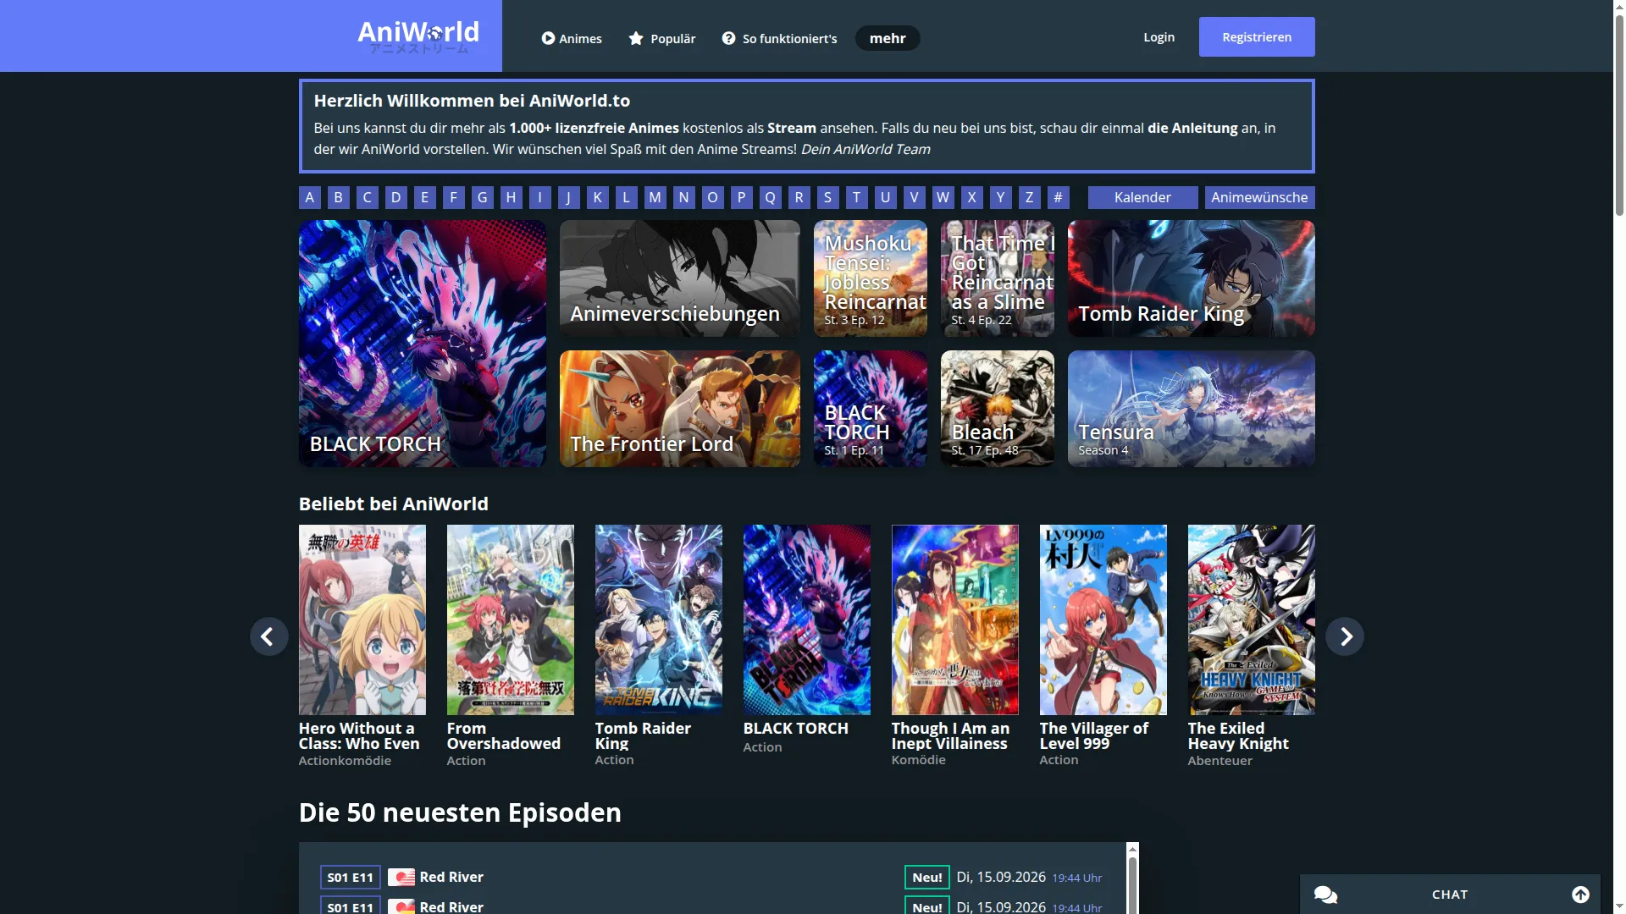Show next popular animes in carousel
The width and height of the screenshot is (1626, 914).
(1345, 636)
